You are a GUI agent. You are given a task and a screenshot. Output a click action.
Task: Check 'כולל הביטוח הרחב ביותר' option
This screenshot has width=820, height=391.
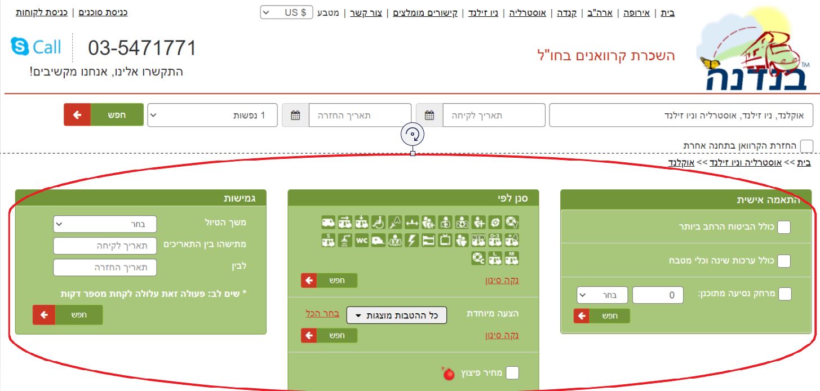(x=784, y=227)
